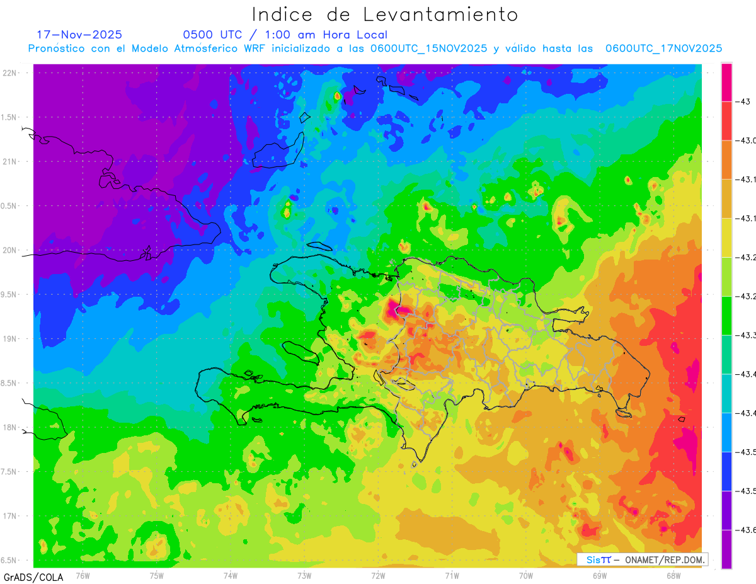Choose the royal blue color bar swatch

tap(726, 471)
